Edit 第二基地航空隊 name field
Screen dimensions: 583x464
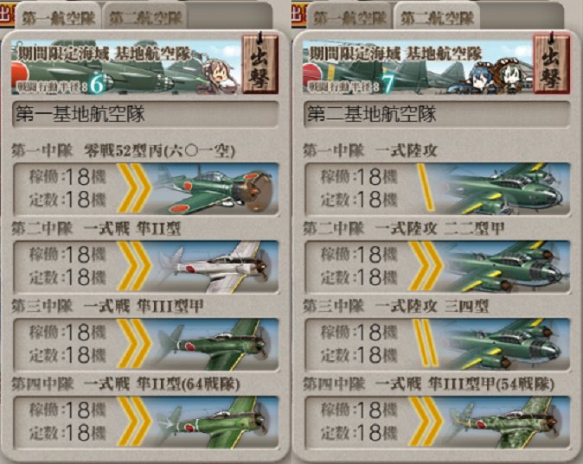437,114
